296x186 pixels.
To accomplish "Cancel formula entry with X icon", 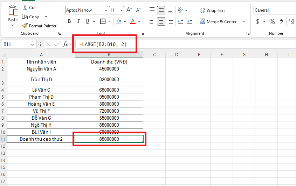I will pos(48,45).
